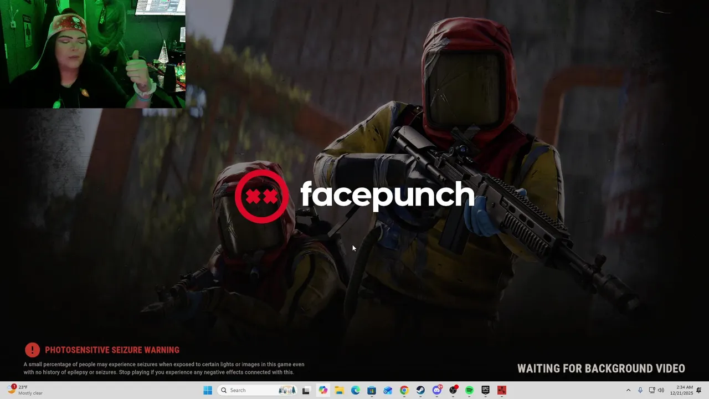Open Spotify from the taskbar

(x=469, y=390)
